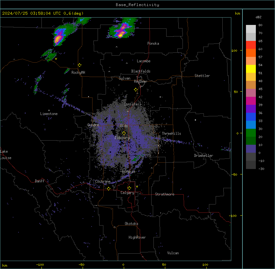Click the Strathmore town label

(165, 194)
